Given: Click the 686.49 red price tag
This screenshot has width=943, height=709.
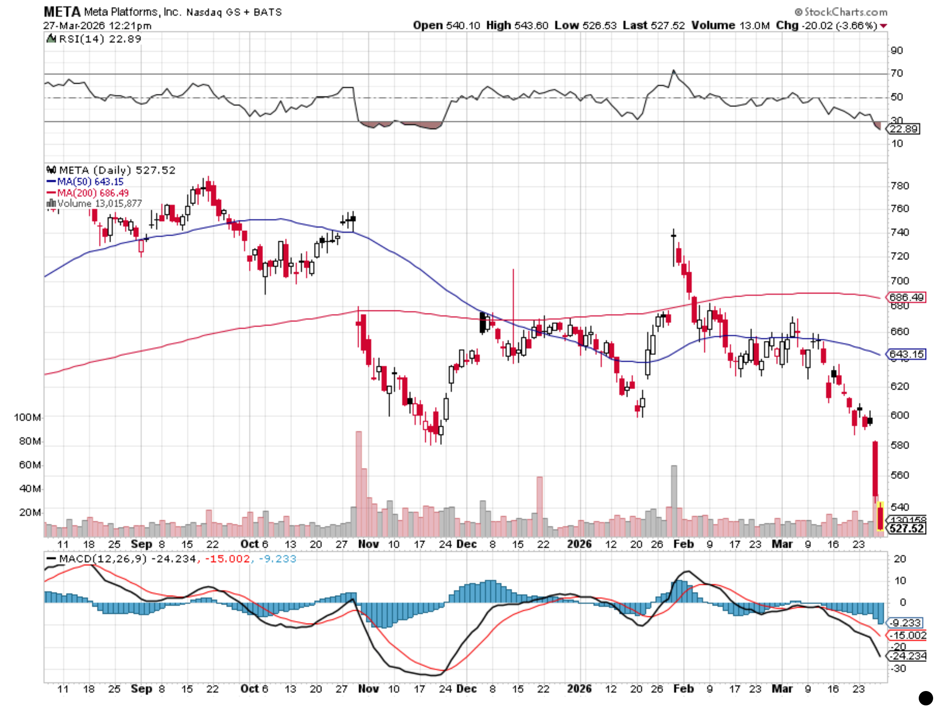Looking at the screenshot, I should pyautogui.click(x=906, y=297).
